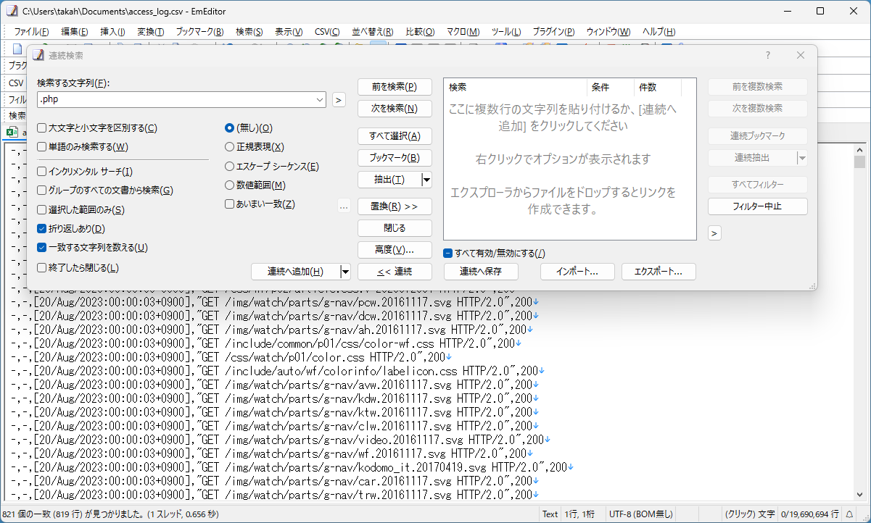Click the "..." options icon next to あいまい一致
The height and width of the screenshot is (523, 871).
point(344,205)
